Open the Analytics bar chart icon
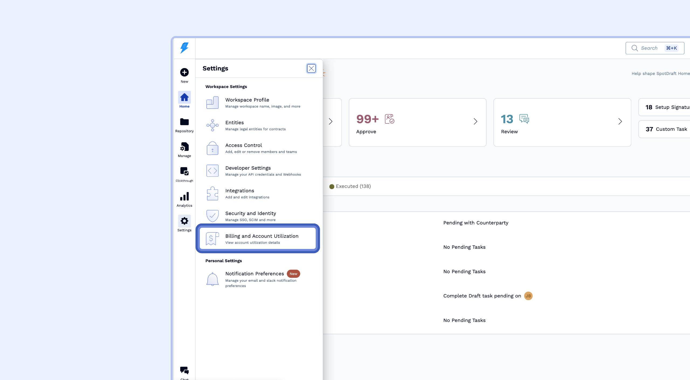Screen dimensions: 690x380 (x=184, y=197)
